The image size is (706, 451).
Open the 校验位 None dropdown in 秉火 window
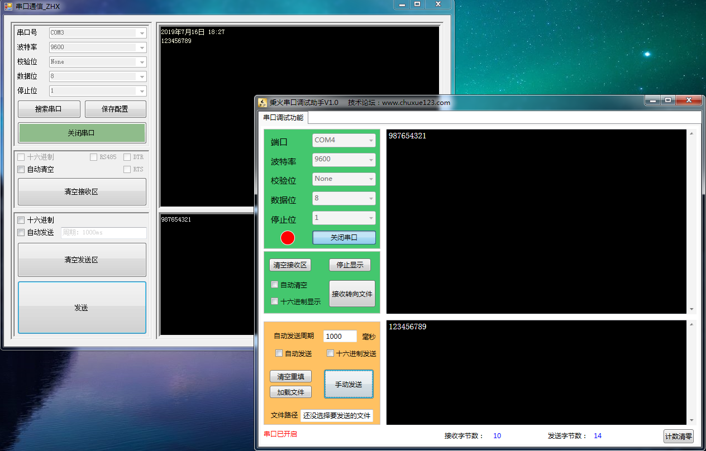(344, 179)
